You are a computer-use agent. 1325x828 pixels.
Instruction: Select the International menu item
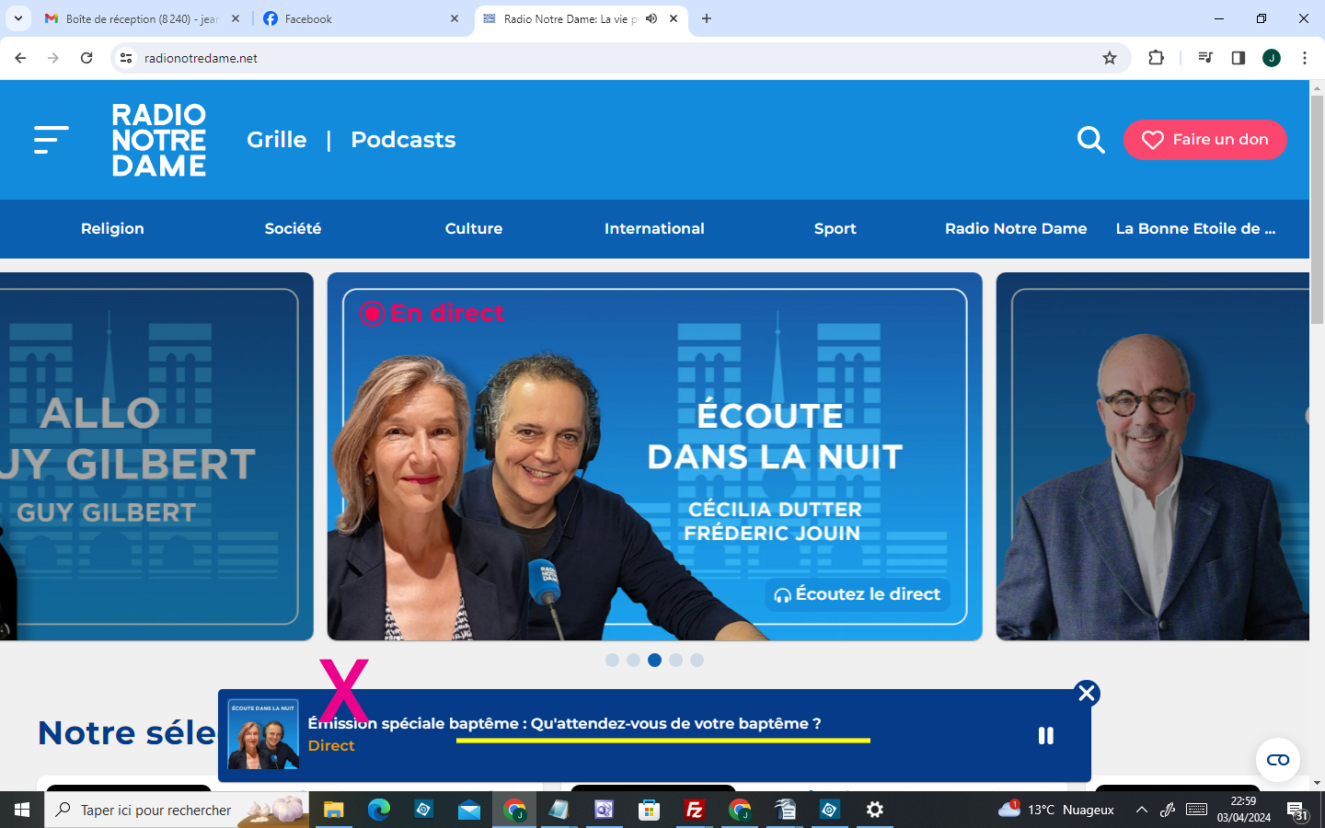[654, 228]
